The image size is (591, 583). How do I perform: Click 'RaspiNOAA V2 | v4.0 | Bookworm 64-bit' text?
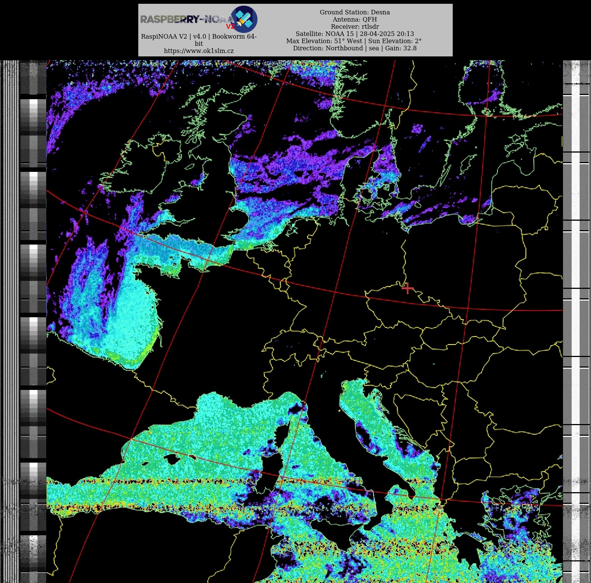click(199, 40)
